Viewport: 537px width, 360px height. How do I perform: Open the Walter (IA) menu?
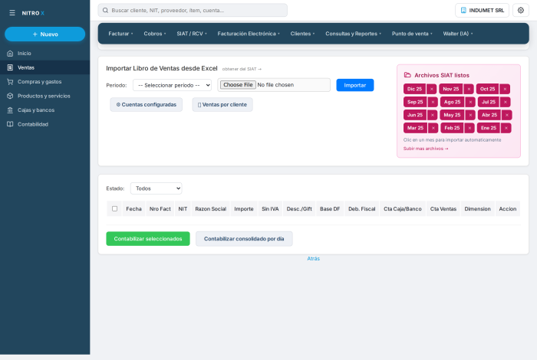click(x=458, y=34)
